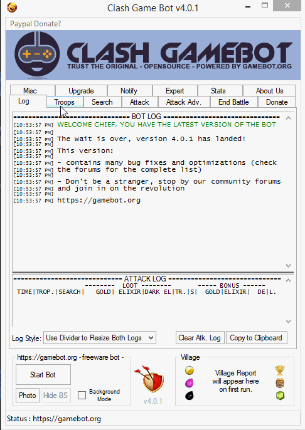Open the Notify tab
The width and height of the screenshot is (305, 430).
point(129,91)
